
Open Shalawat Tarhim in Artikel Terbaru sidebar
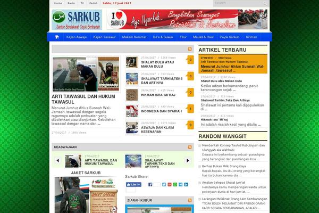[x=225, y=100]
